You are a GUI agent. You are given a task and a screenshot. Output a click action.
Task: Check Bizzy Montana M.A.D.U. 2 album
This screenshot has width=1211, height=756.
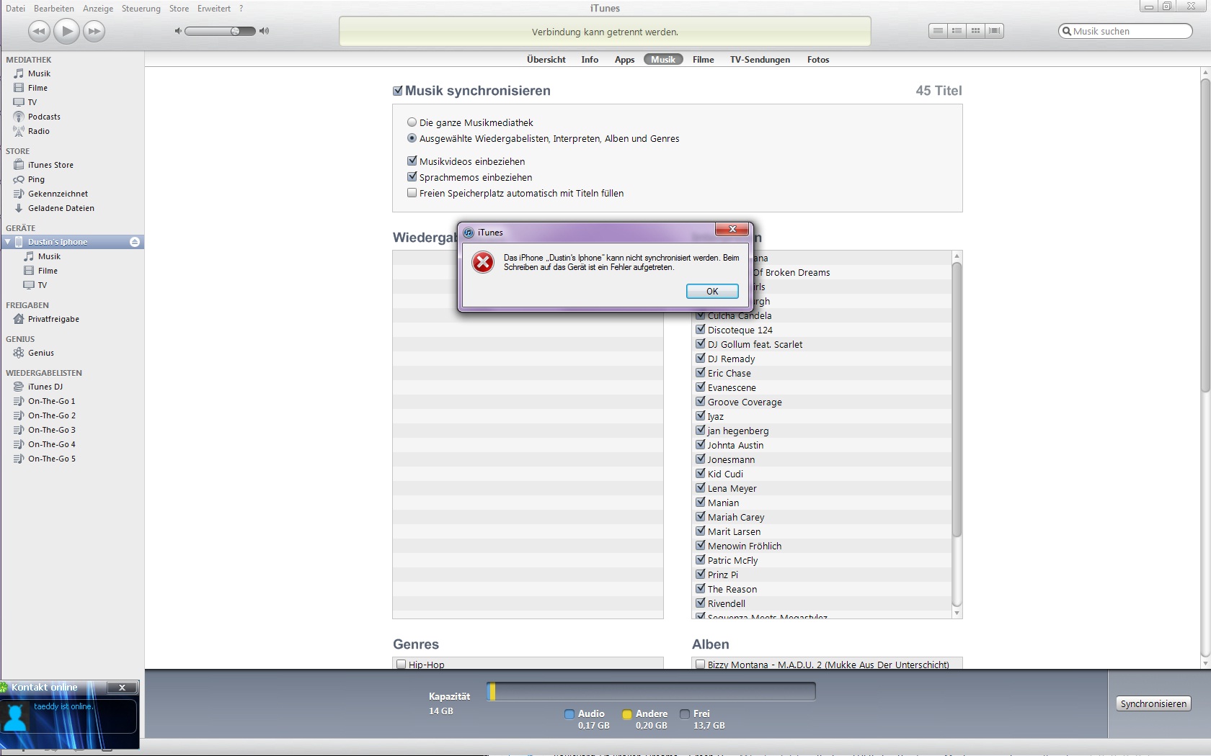700,665
